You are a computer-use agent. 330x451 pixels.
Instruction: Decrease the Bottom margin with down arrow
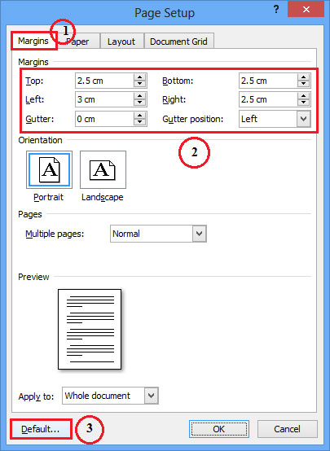303,84
